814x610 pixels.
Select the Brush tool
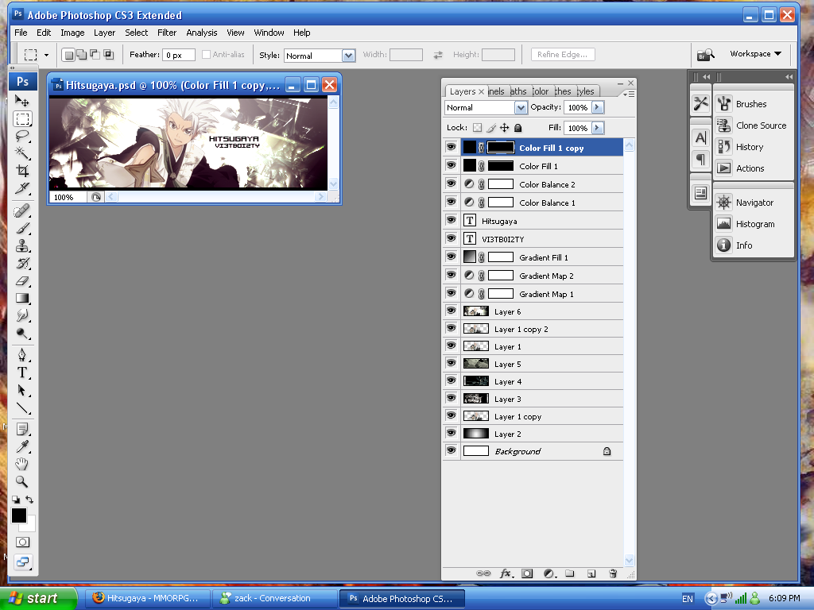pos(22,228)
